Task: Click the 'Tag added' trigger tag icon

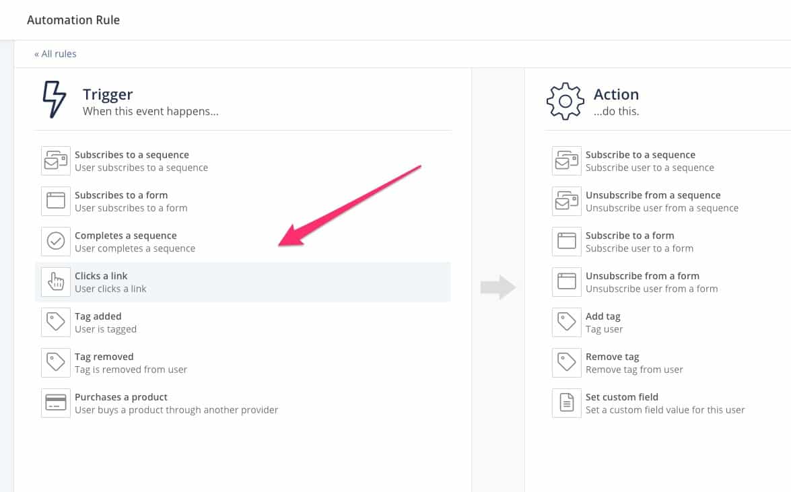Action: 56,322
